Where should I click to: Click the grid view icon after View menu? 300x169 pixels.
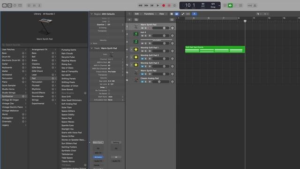(172, 14)
